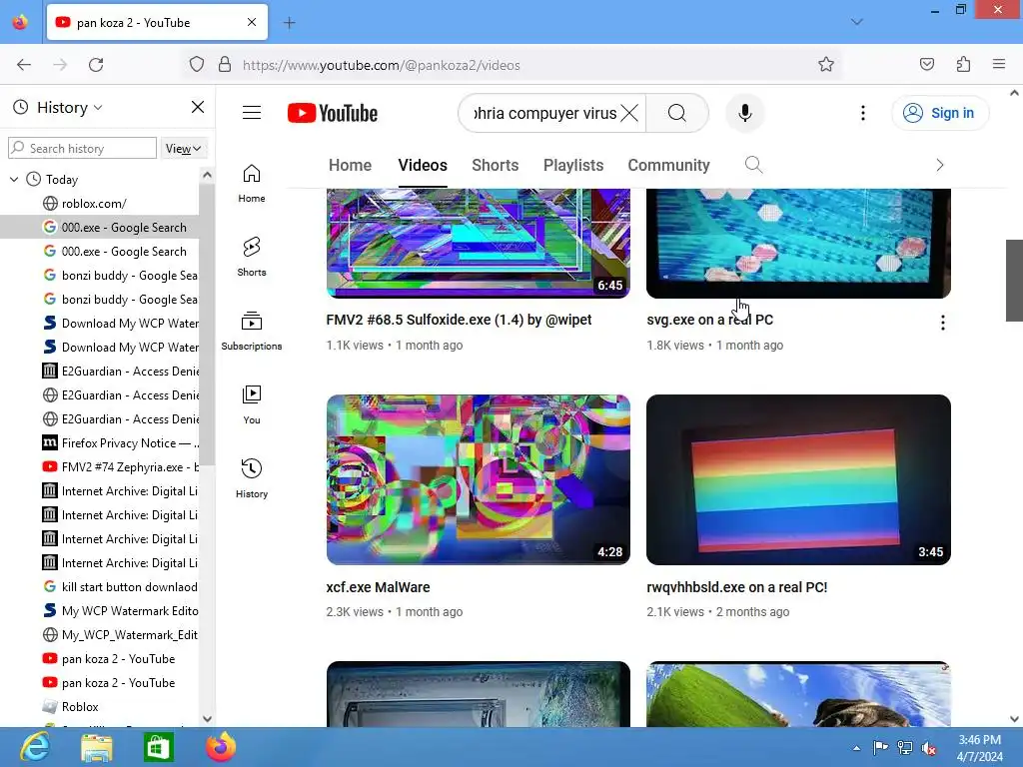Screen dimensions: 1023x767
Task: Show more channel tabs with right chevron
Action: pos(939,165)
